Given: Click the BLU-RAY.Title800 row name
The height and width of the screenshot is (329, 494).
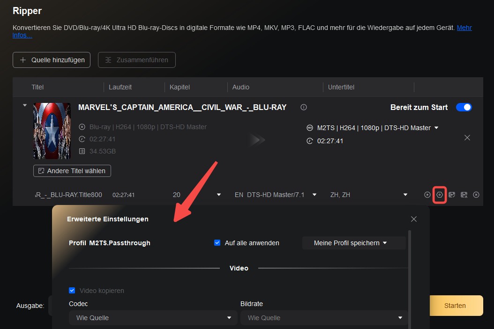Looking at the screenshot, I should tap(68, 195).
